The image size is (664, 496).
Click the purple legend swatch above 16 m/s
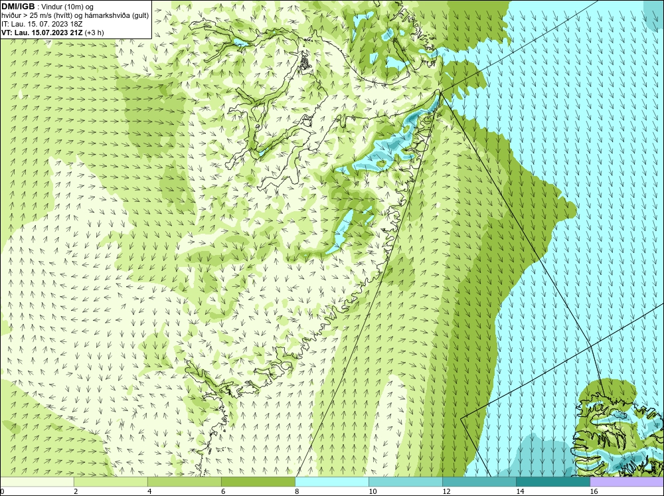pyautogui.click(x=627, y=481)
